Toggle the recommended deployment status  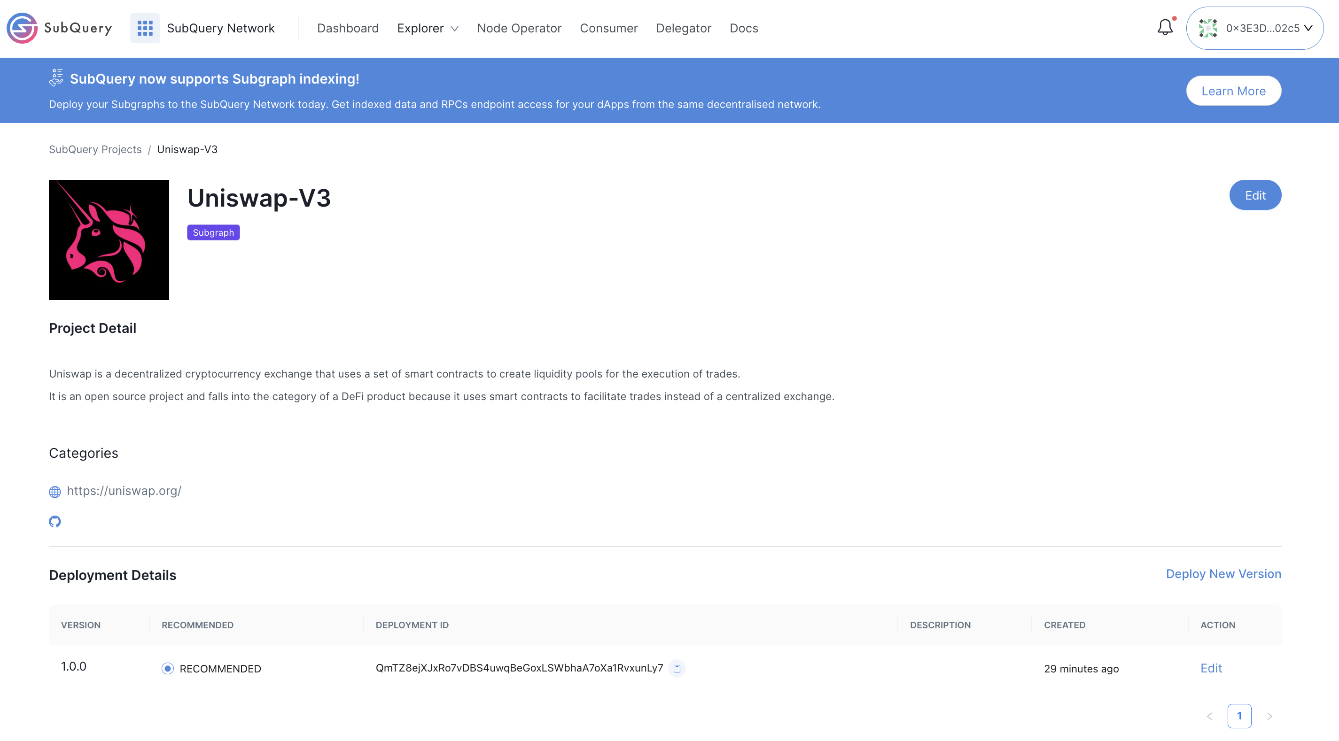pos(167,668)
